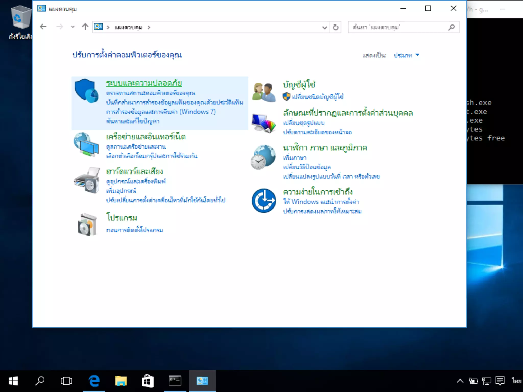Open Microsoft Edge from the taskbar
The height and width of the screenshot is (392, 523).
click(94, 381)
